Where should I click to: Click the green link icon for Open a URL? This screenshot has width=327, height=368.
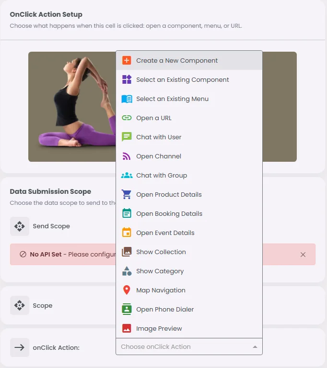coord(127,118)
